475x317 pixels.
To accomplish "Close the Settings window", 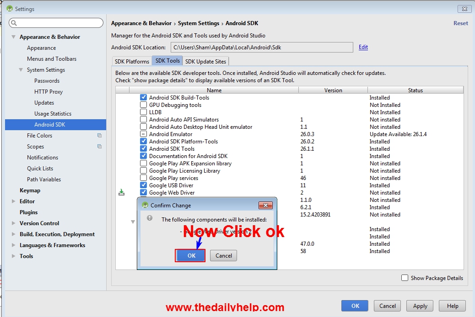I will pos(464,9).
